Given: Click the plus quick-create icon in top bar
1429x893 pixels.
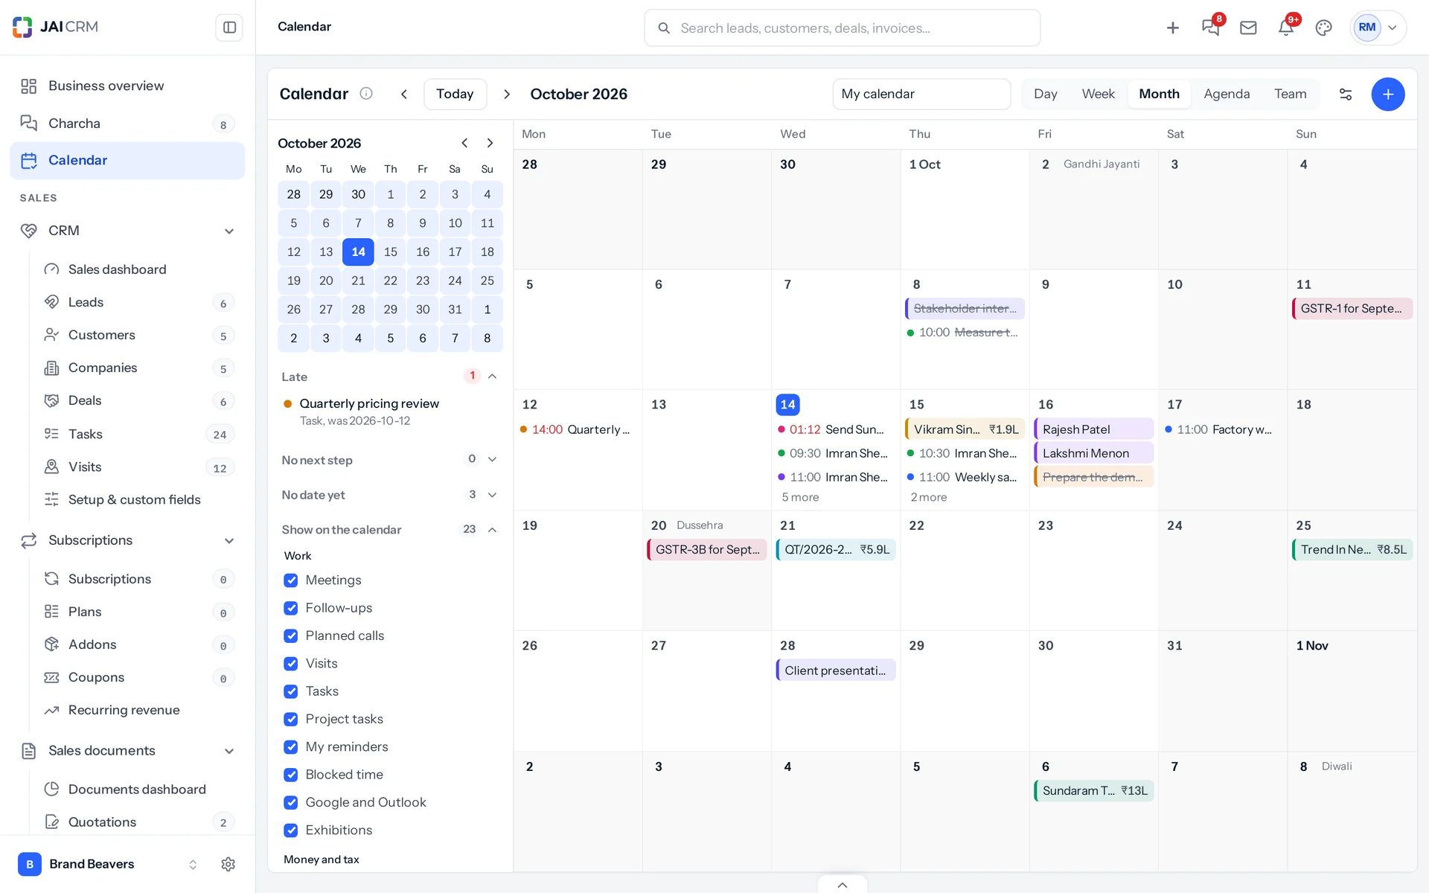Looking at the screenshot, I should 1173,28.
